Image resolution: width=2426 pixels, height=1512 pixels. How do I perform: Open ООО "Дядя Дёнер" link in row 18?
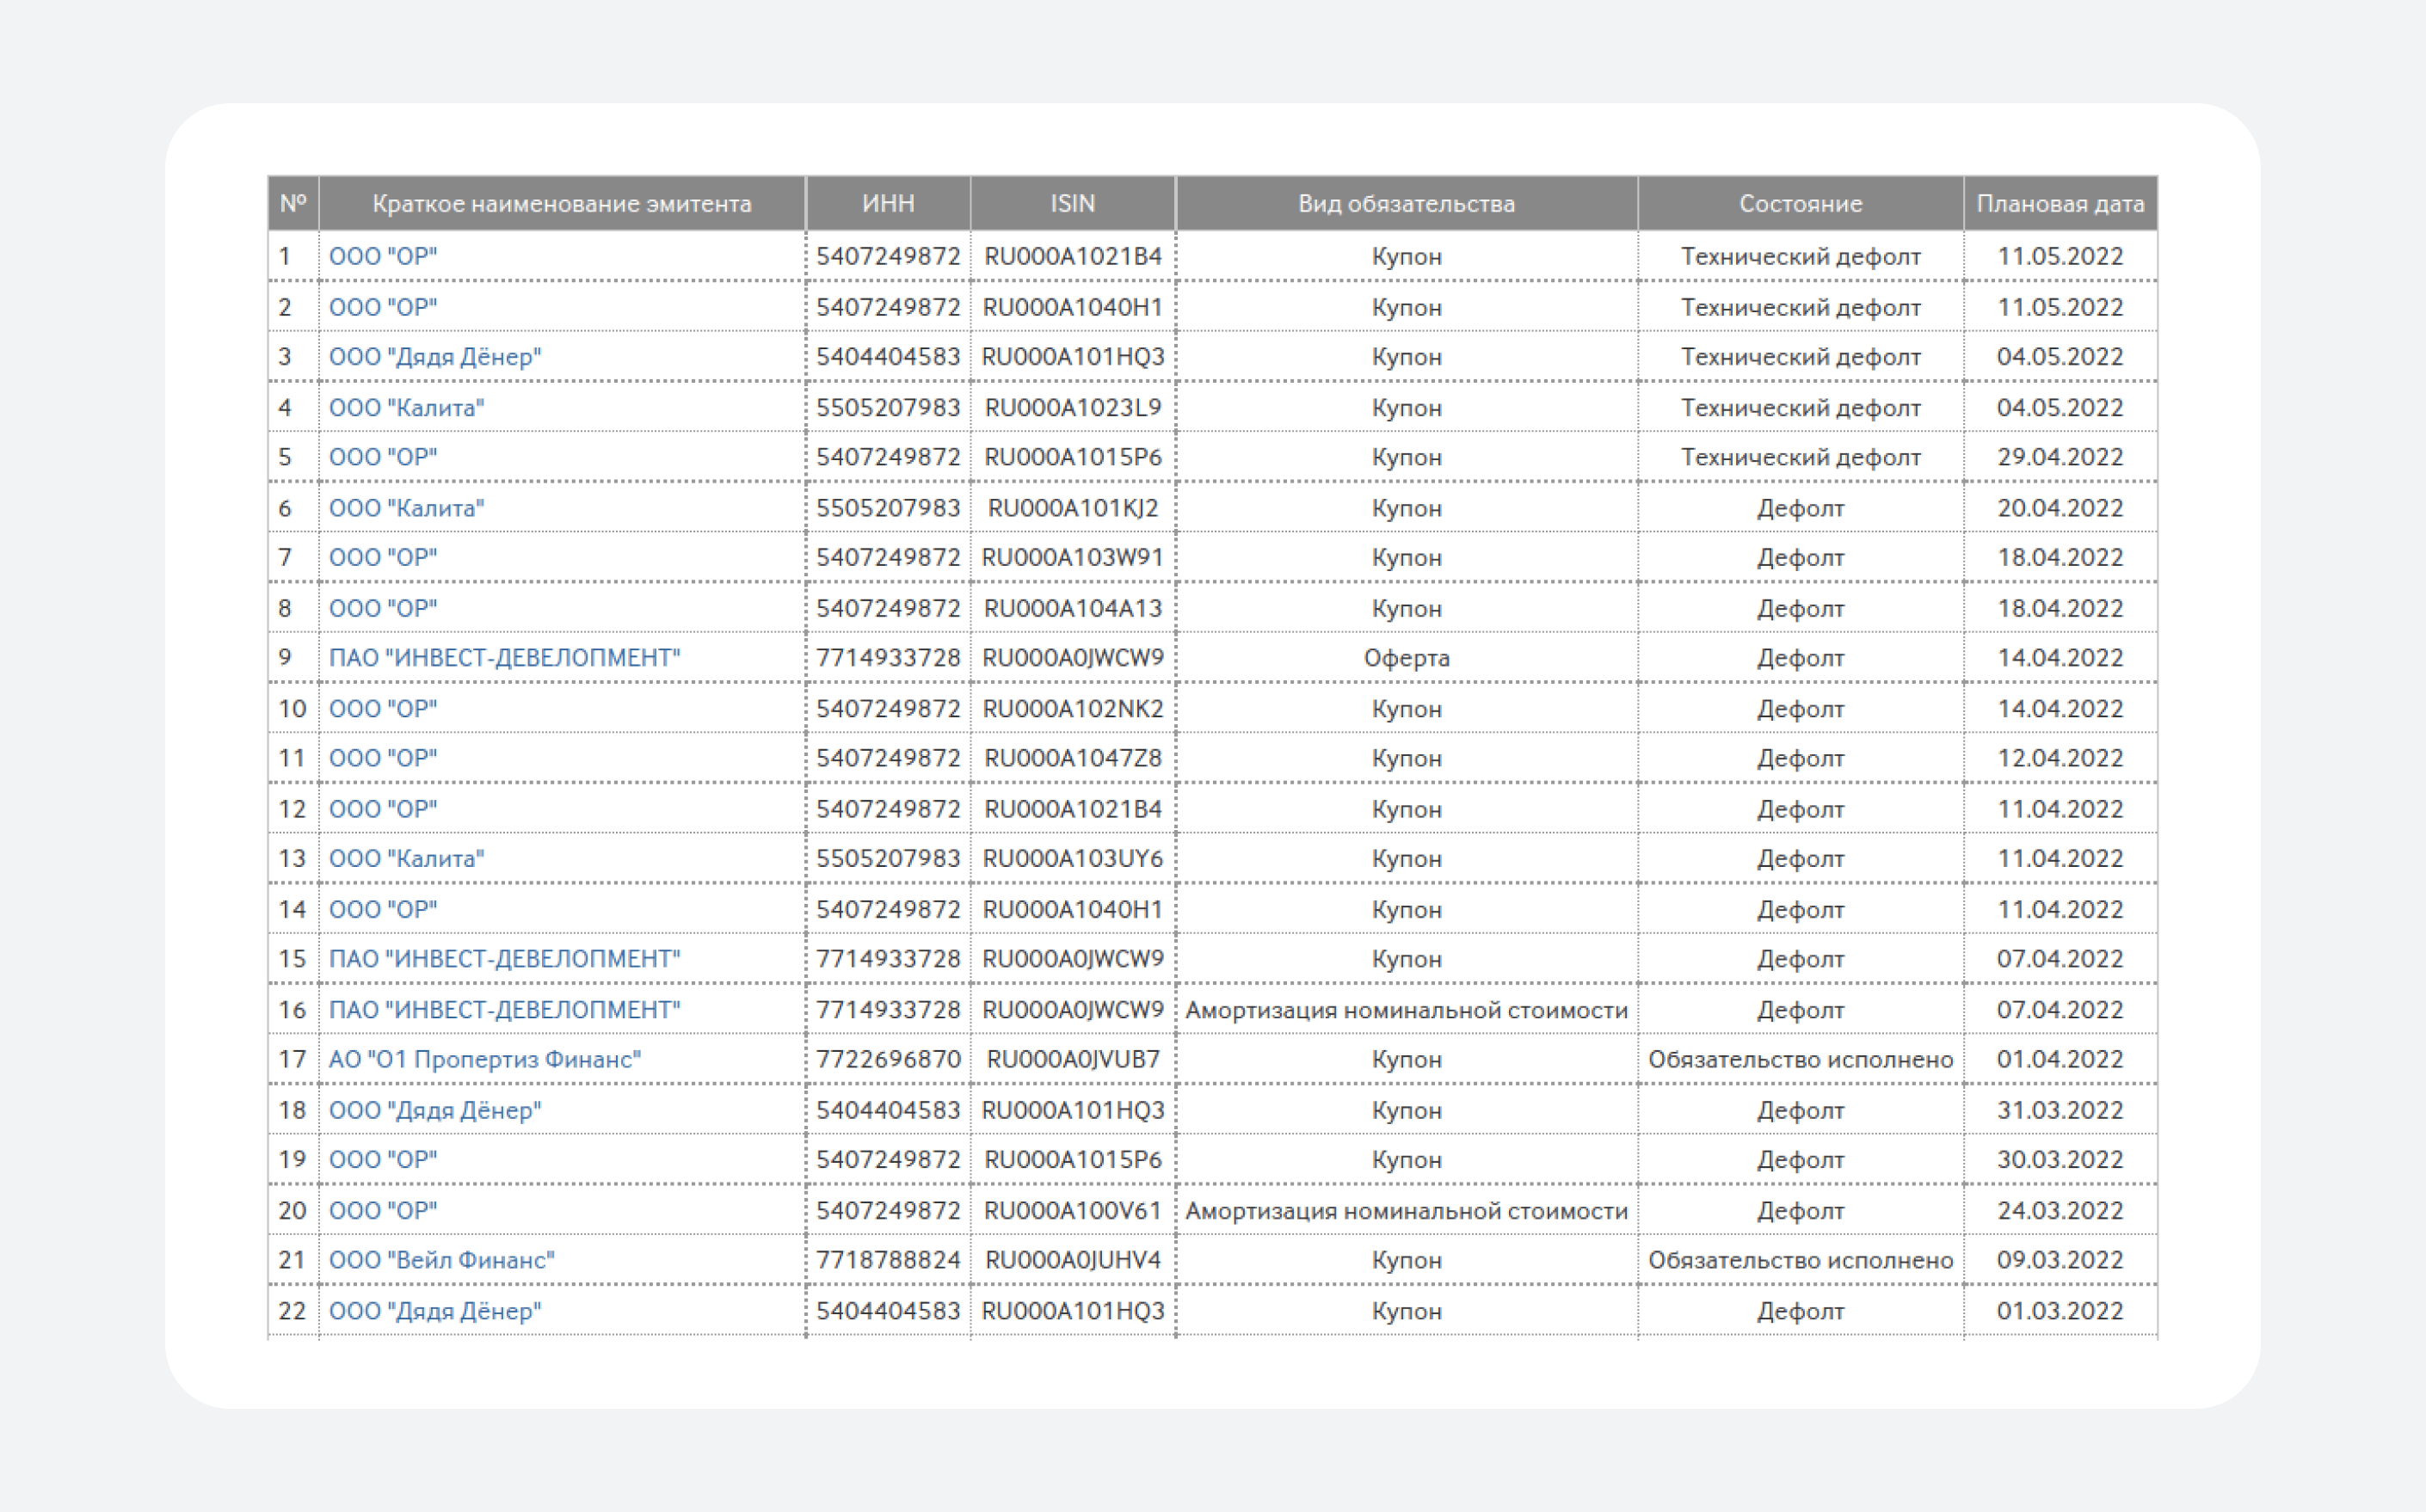435,1110
